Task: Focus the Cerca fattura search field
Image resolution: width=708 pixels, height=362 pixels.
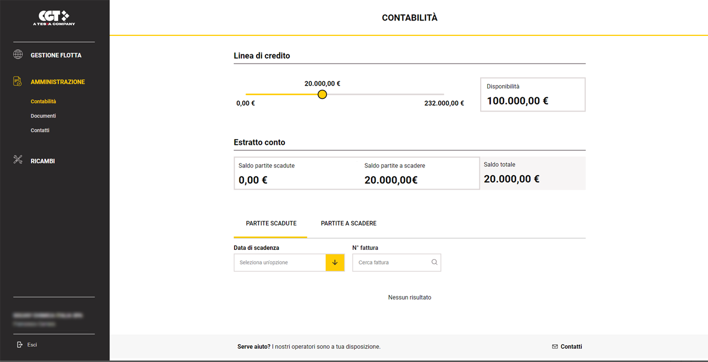Action: (392, 263)
